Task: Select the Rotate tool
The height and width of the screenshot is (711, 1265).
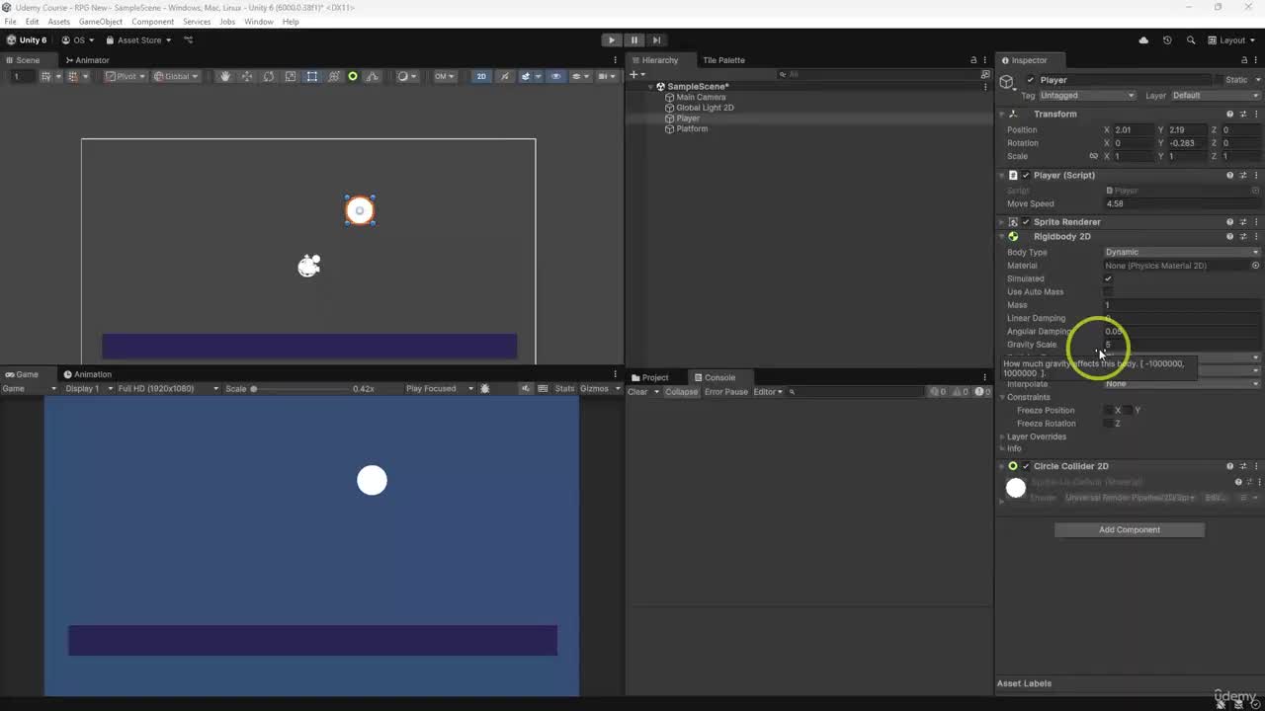Action: pyautogui.click(x=268, y=76)
